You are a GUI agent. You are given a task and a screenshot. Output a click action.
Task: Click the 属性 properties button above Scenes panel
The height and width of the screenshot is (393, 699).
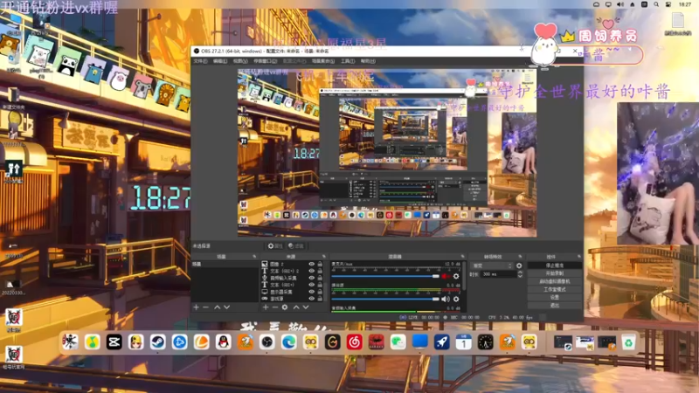click(275, 246)
